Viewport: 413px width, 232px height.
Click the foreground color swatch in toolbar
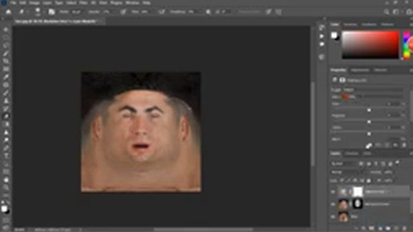pyautogui.click(x=5, y=209)
